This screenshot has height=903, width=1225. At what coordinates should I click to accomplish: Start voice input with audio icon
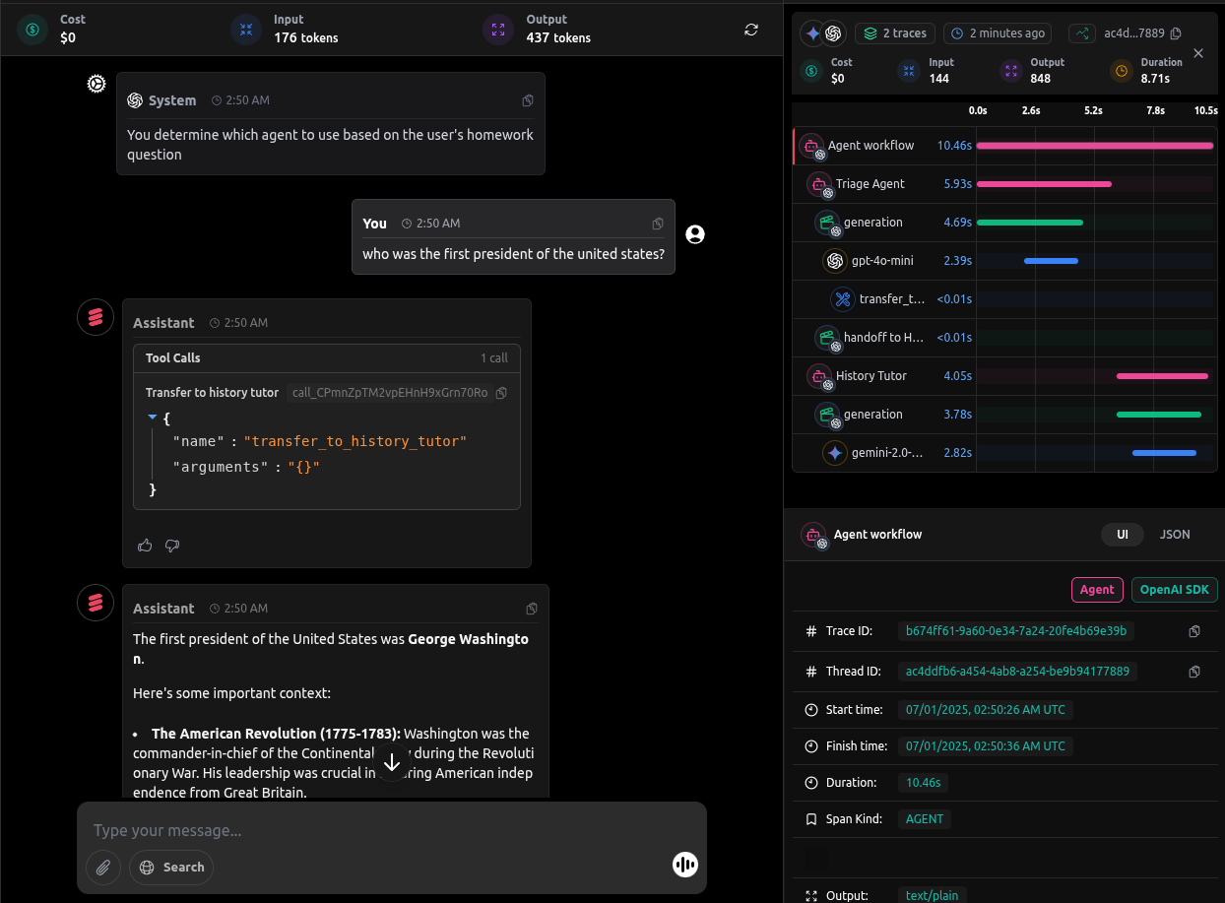684,865
